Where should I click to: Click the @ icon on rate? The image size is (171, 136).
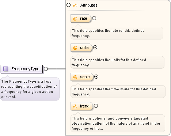75,19
